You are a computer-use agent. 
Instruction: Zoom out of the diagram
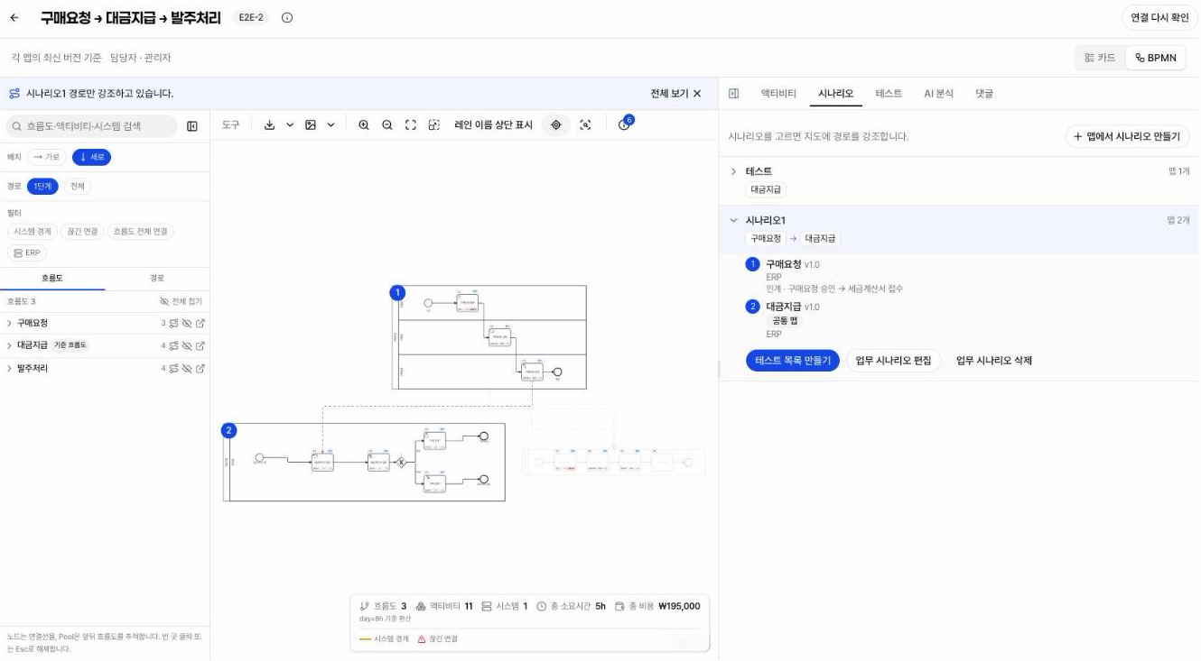pyautogui.click(x=387, y=125)
